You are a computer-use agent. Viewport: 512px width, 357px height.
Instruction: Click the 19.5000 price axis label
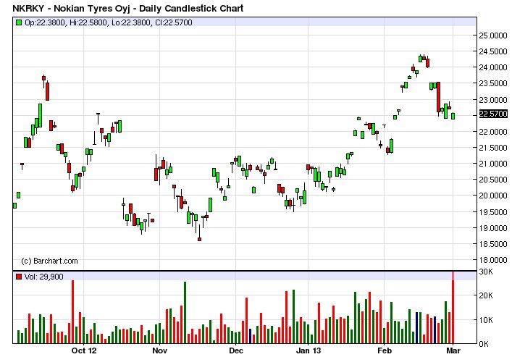[x=493, y=212]
